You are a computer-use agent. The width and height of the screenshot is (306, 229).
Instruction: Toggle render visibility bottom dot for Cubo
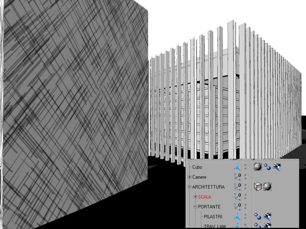click(245, 169)
